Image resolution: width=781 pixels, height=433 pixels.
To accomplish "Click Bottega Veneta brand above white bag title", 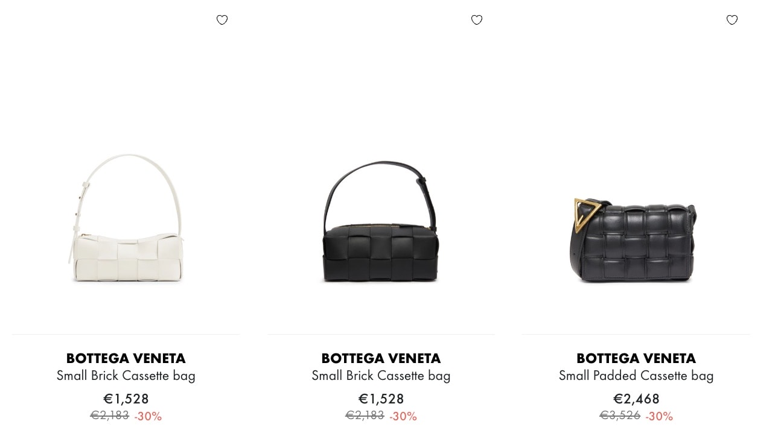I will pos(126,358).
